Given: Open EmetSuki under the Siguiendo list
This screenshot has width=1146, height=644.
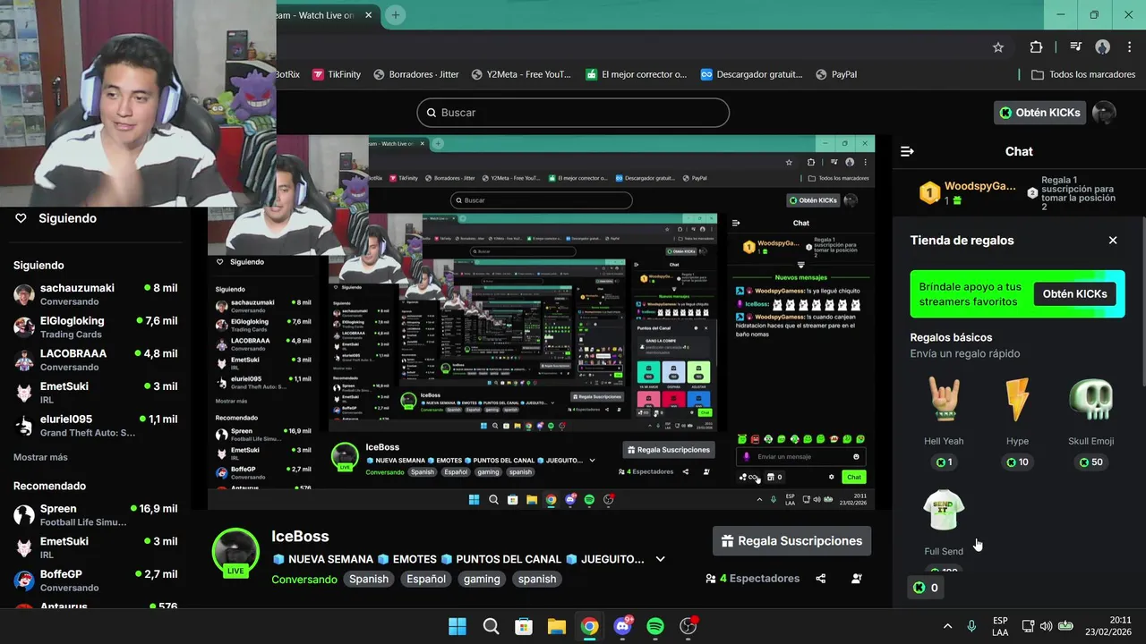Looking at the screenshot, I should click(x=96, y=393).
